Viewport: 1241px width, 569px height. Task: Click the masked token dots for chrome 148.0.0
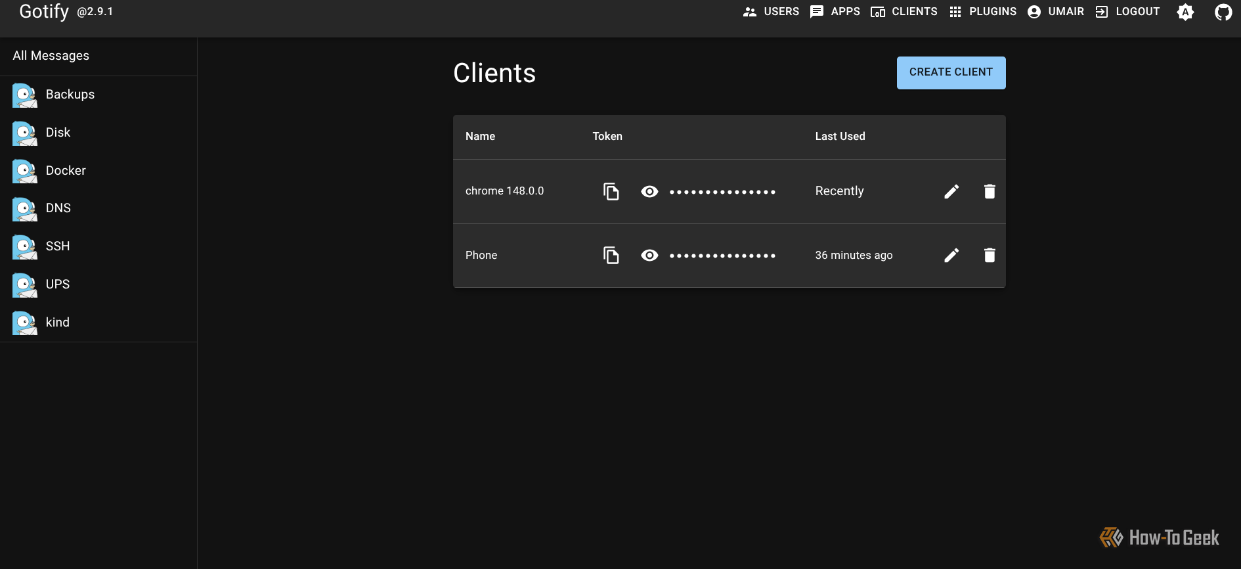pyautogui.click(x=722, y=192)
